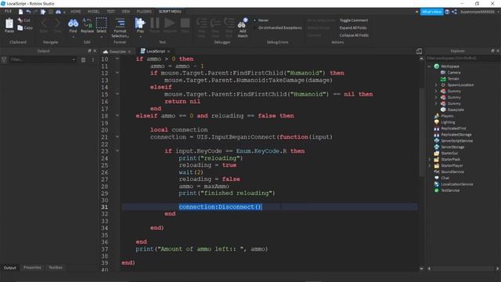Switch to the MODEL ribbon tab

tap(94, 12)
